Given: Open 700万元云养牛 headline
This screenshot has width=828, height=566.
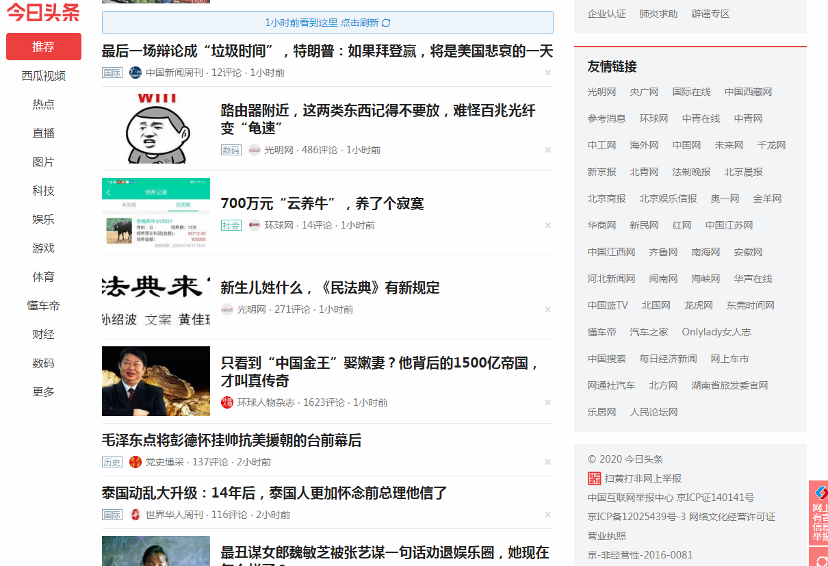Looking at the screenshot, I should click(322, 203).
